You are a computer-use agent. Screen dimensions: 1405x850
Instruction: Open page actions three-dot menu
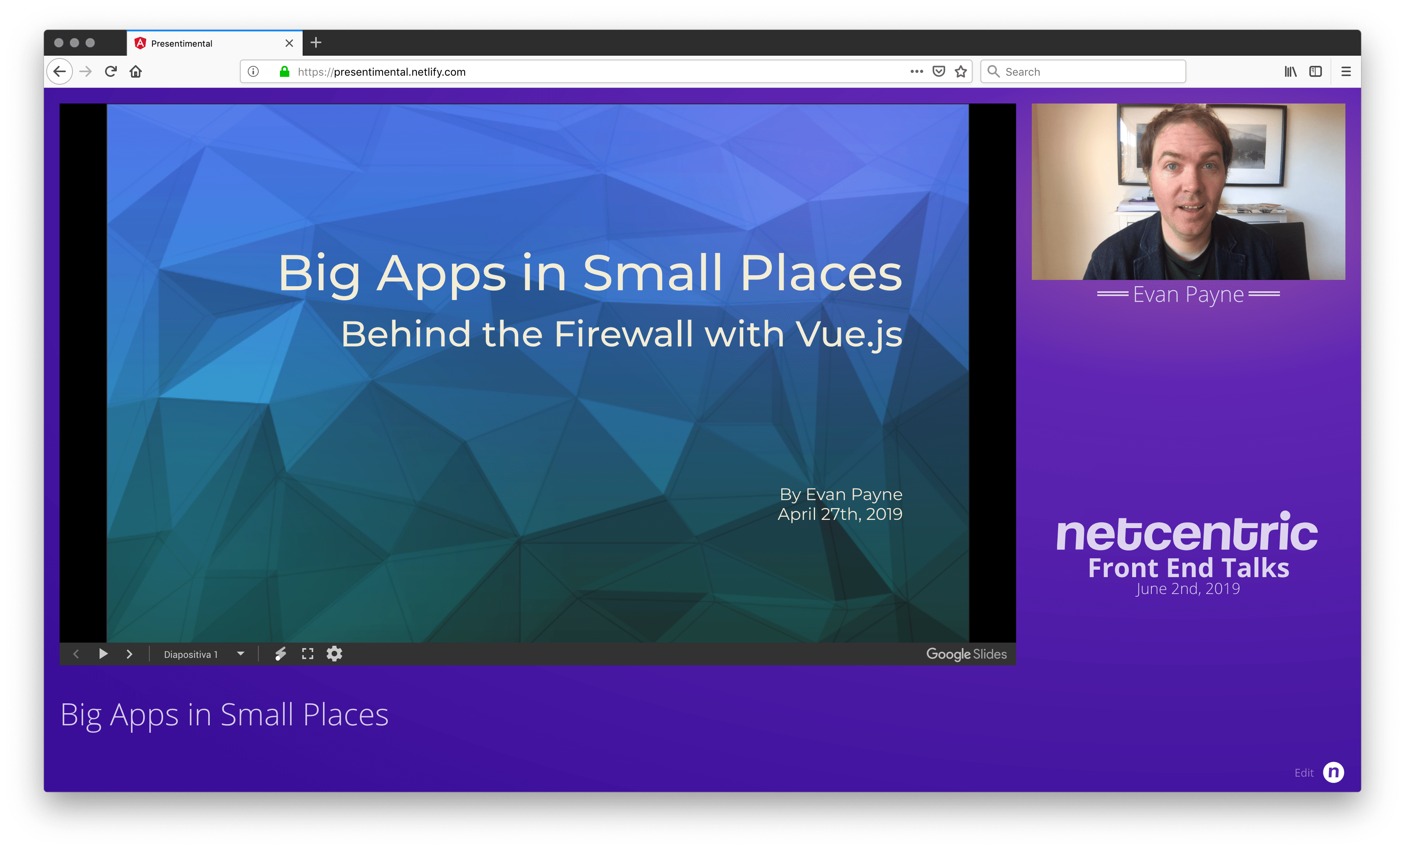tap(916, 72)
